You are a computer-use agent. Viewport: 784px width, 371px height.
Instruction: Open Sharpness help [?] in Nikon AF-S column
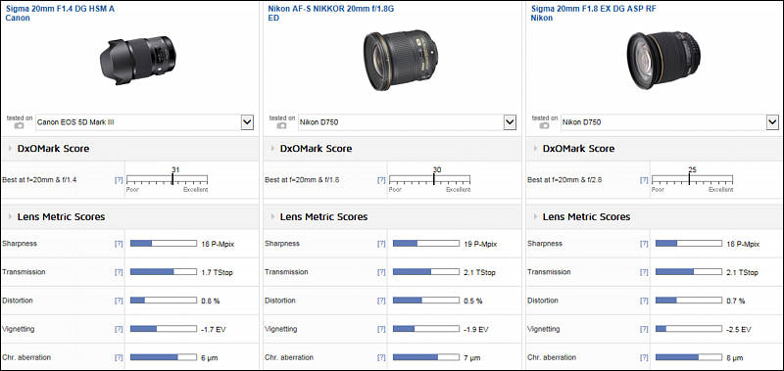pyautogui.click(x=381, y=244)
